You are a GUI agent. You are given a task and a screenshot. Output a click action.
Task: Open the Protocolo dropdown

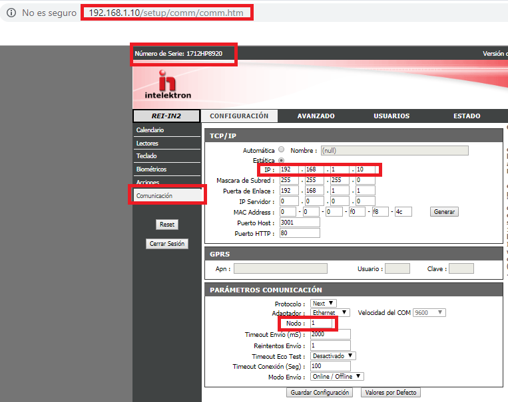click(324, 303)
